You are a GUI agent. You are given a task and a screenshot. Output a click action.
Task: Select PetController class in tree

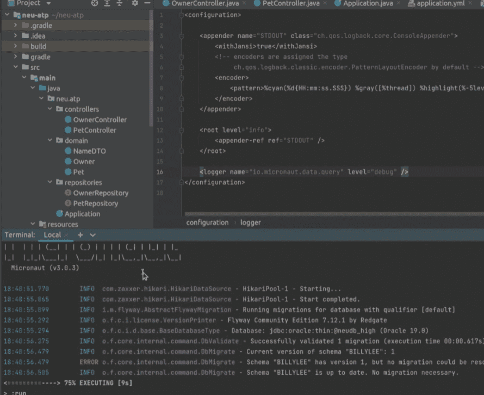[95, 130]
